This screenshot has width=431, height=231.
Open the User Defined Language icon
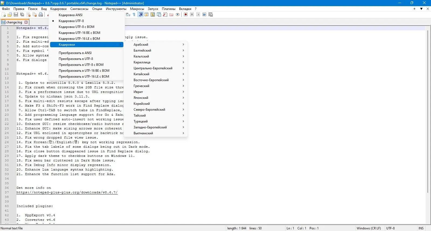(x=147, y=15)
